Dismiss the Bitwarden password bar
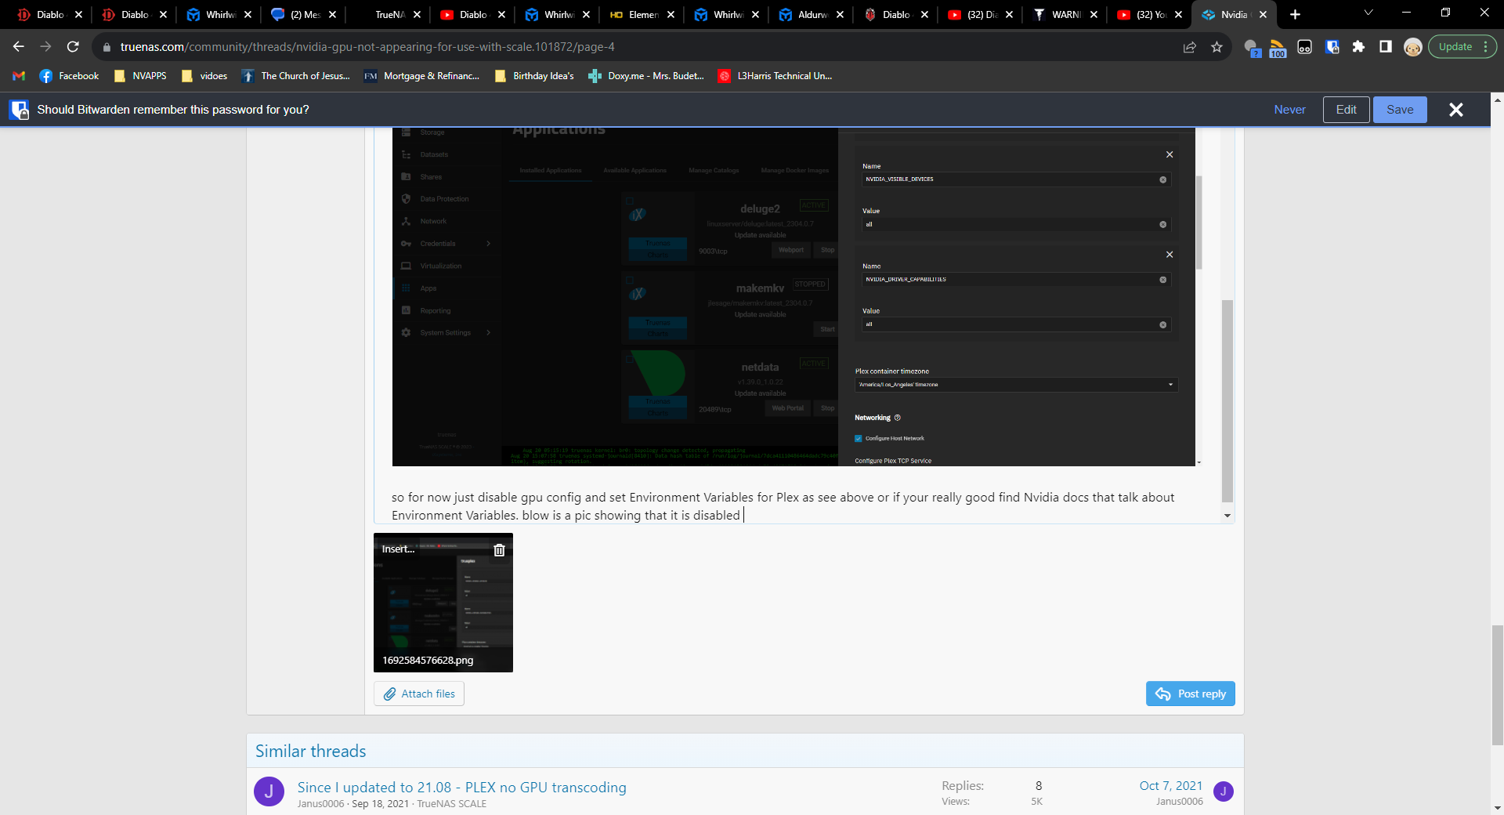The width and height of the screenshot is (1504, 815). pos(1456,110)
